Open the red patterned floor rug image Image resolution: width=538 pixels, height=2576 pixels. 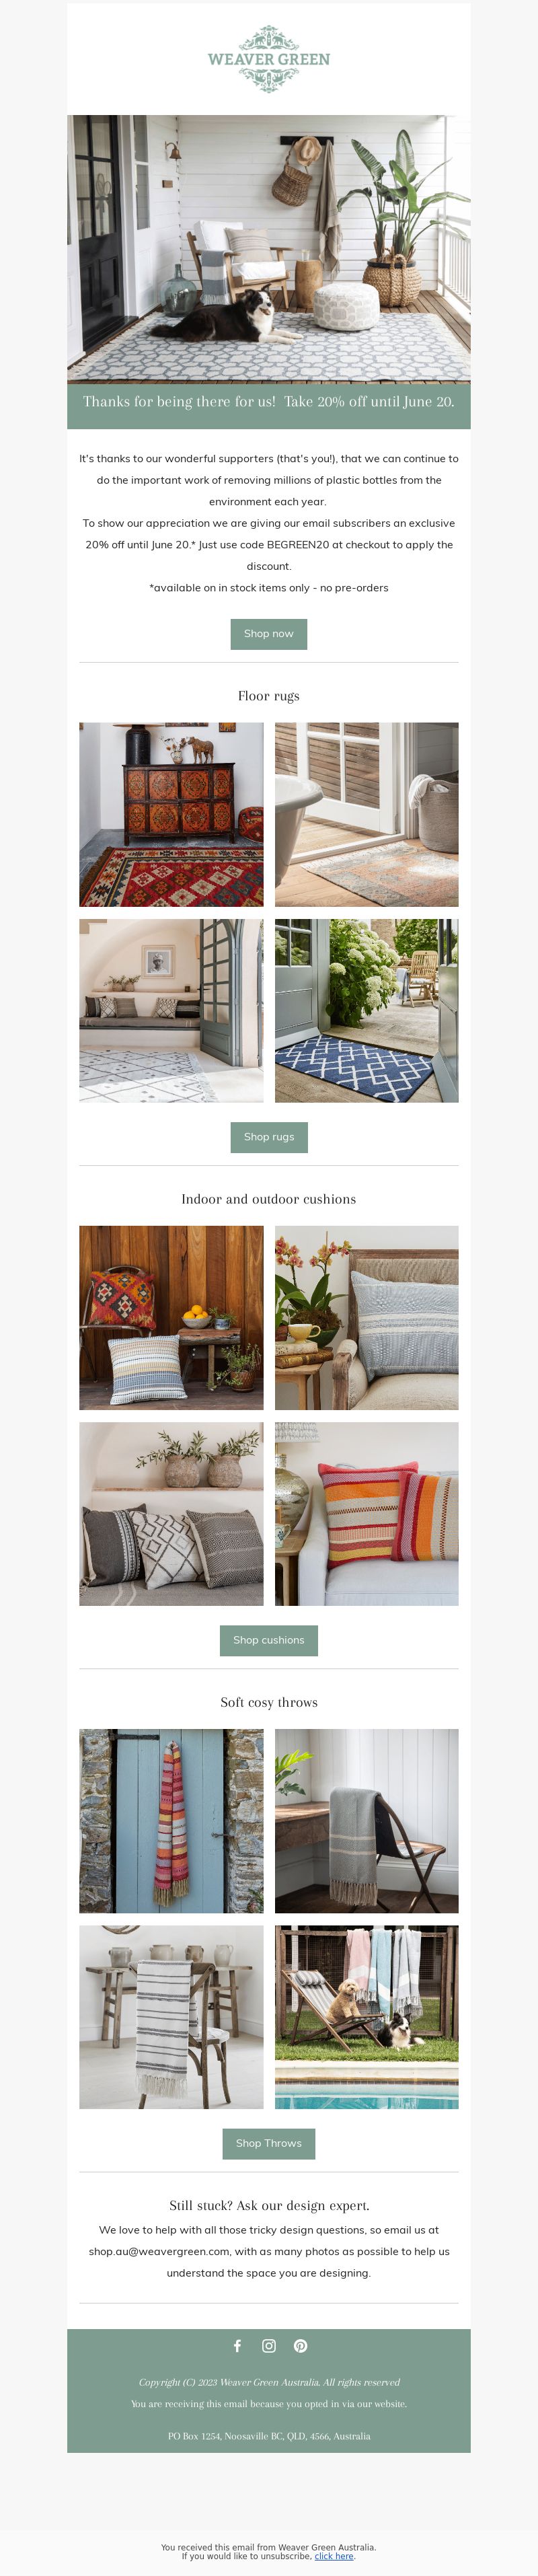click(x=172, y=815)
